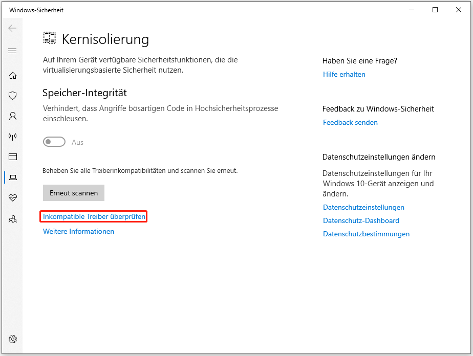The image size is (473, 356).
Task: Open device performance and health heart icon
Action: pos(13,198)
